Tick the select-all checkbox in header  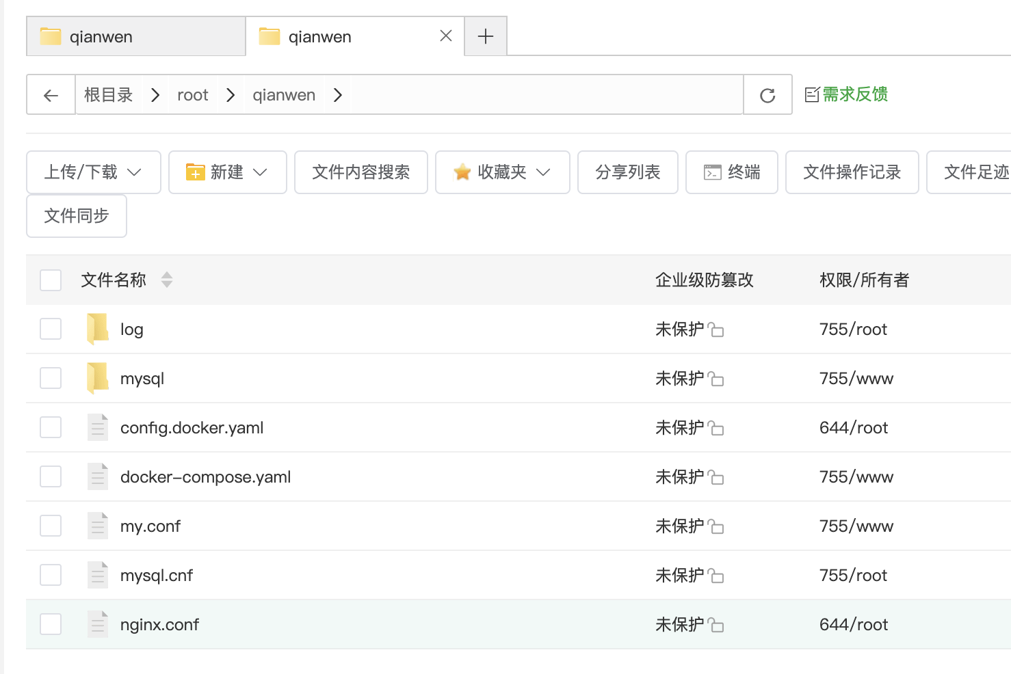click(x=51, y=280)
